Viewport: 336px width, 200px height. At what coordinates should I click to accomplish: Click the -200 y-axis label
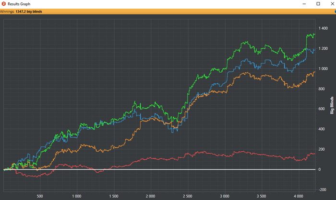pos(322,190)
